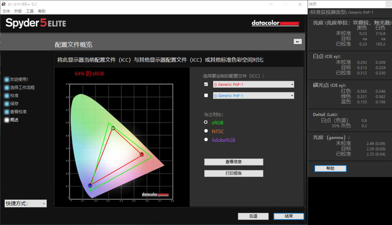392x225 pixels.
Task: Select the 选择工作流程 step icon
Action: coord(7,87)
